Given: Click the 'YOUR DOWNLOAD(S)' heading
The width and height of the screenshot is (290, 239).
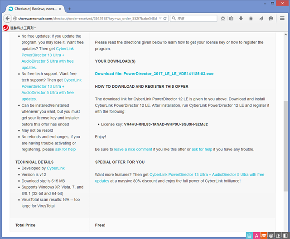Looking at the screenshot, I should point(115,61).
